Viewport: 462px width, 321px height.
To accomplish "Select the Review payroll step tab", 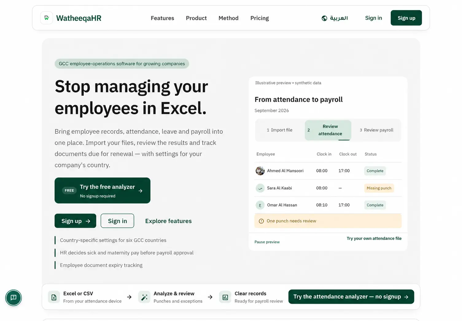I will tap(376, 130).
